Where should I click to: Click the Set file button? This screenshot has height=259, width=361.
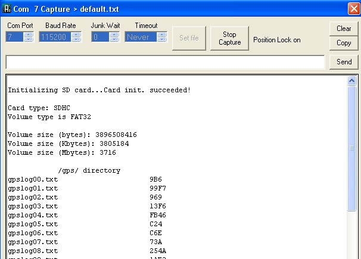tap(189, 38)
